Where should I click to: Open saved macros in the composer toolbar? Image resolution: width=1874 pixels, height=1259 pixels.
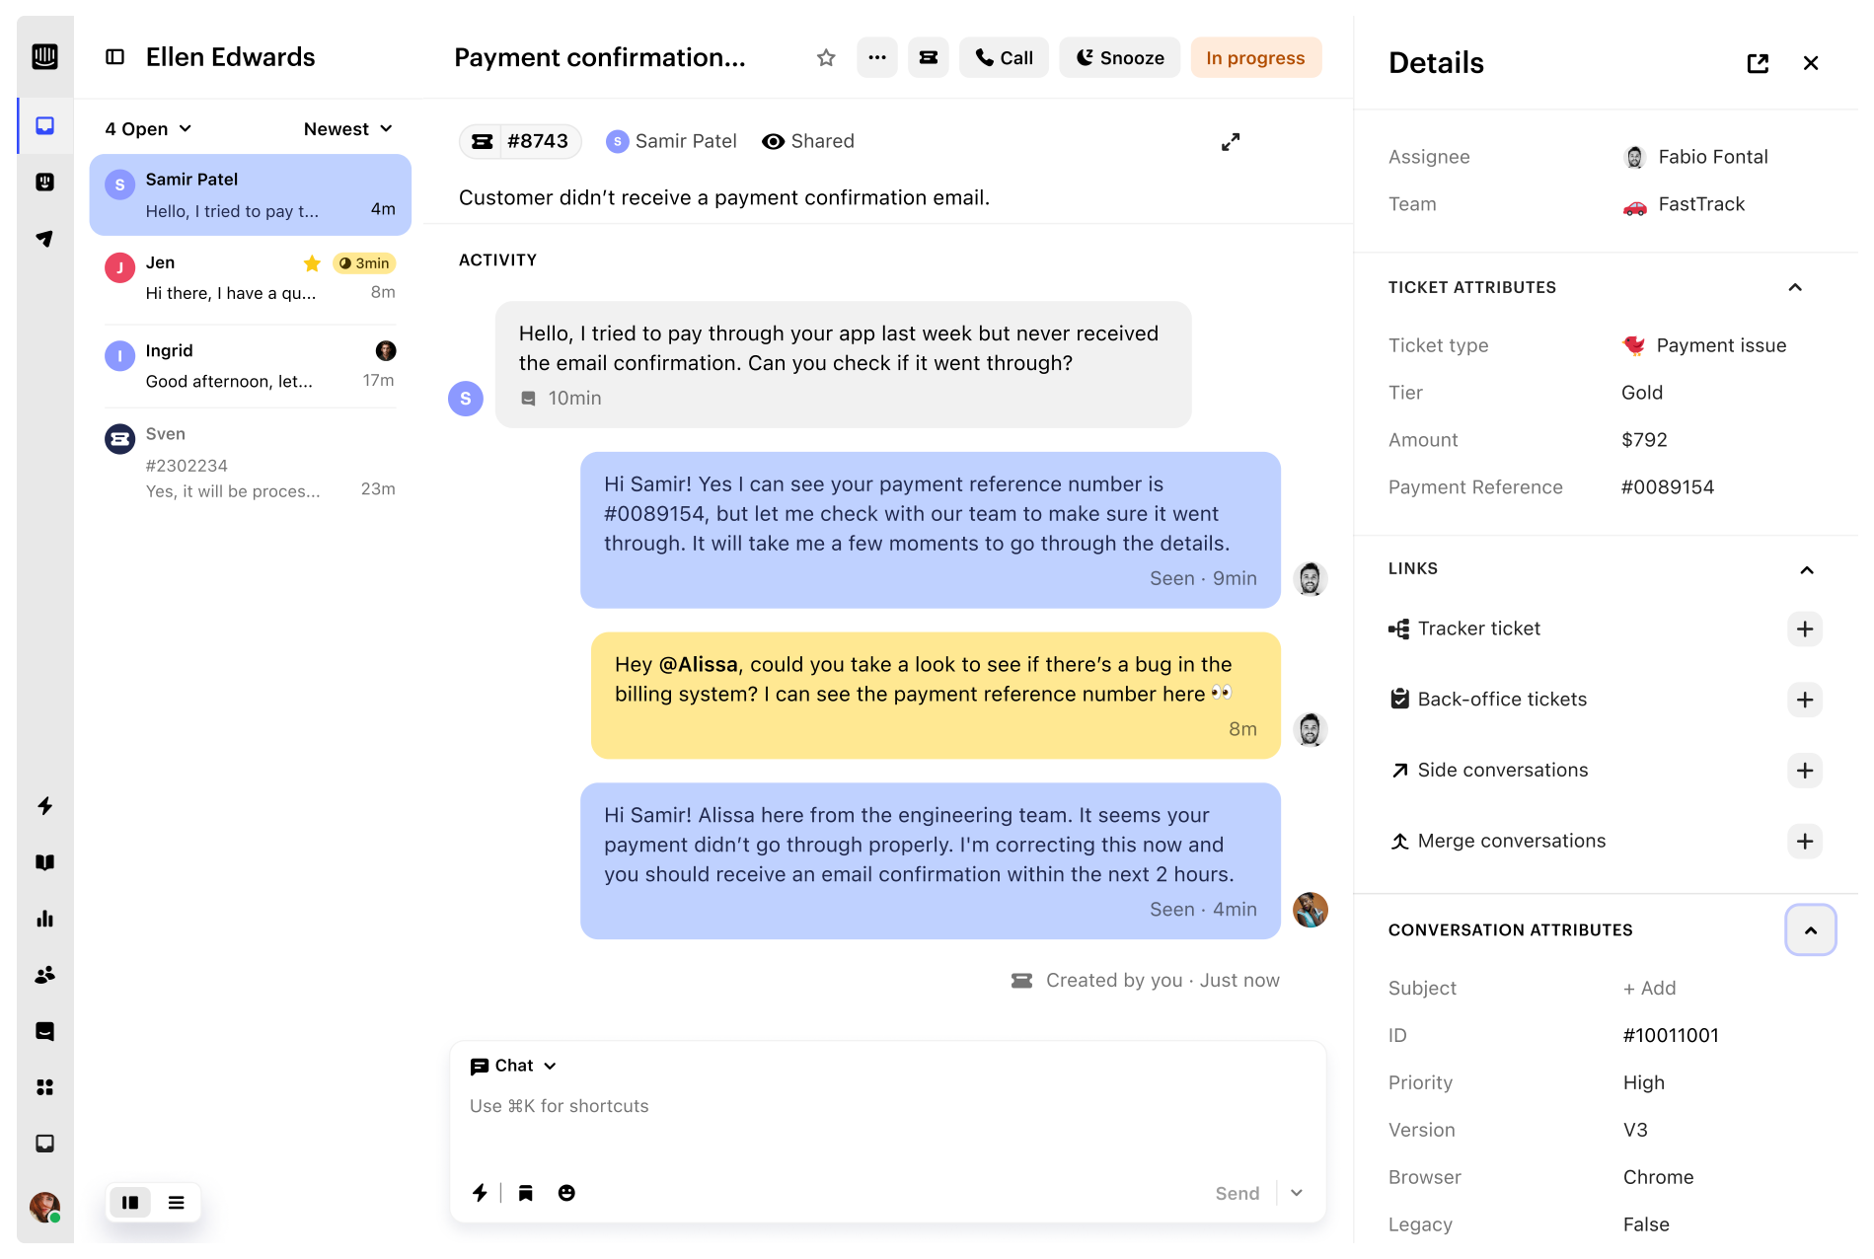pyautogui.click(x=526, y=1192)
